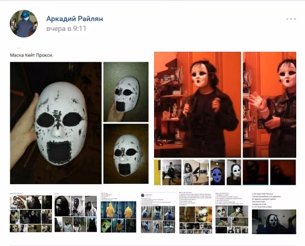Open Аркадий Райлян profile link
This screenshot has width=305, height=246.
75,19
